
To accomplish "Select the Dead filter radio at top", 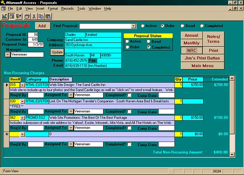I will pyautogui.click(x=182, y=26).
